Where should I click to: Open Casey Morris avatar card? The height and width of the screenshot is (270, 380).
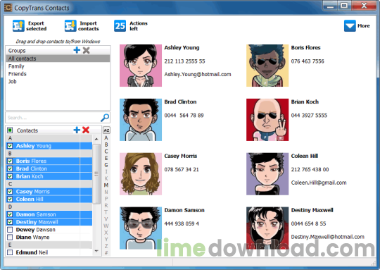tap(141, 173)
